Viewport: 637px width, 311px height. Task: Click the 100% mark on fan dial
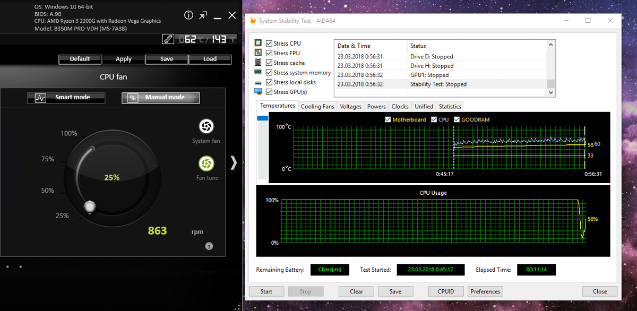[69, 134]
